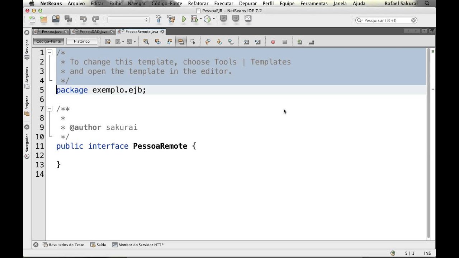The width and height of the screenshot is (459, 258).
Task: Switch to the PessoaDAO.java tab
Action: pos(93,32)
